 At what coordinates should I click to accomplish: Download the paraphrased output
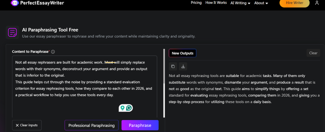point(183,66)
